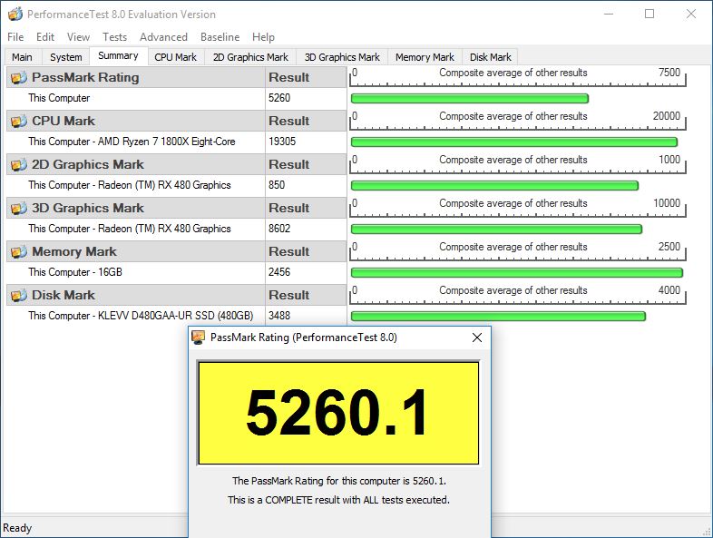Viewport: 713px width, 538px height.
Task: Click the 20000 scale value on CPU ruler
Action: pos(667,116)
